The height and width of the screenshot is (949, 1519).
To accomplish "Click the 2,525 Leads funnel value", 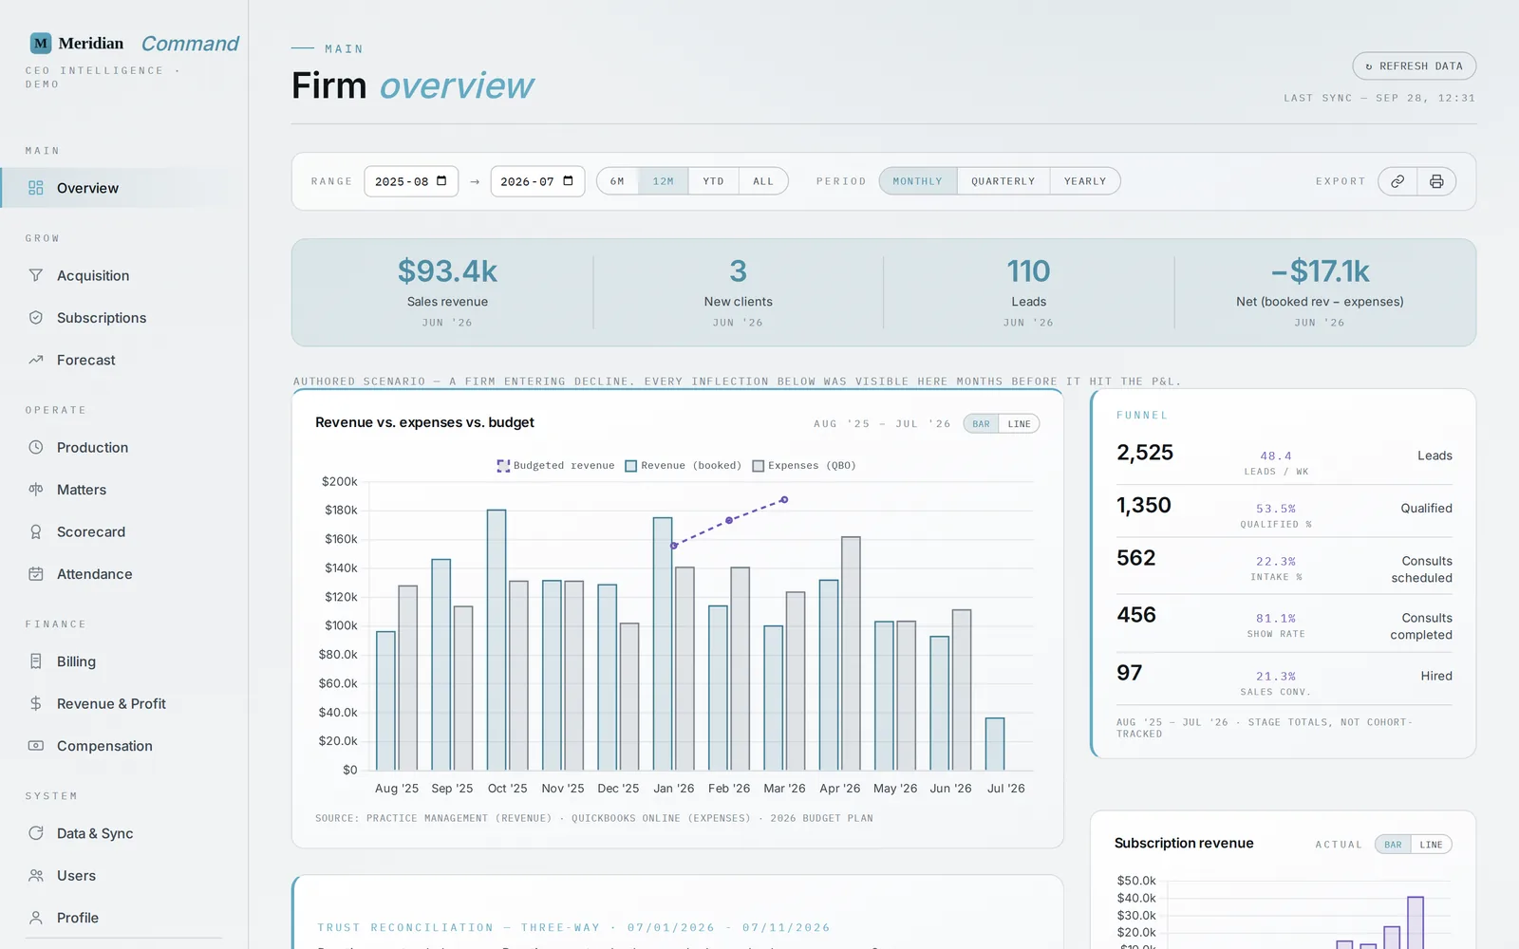I will click(1145, 453).
